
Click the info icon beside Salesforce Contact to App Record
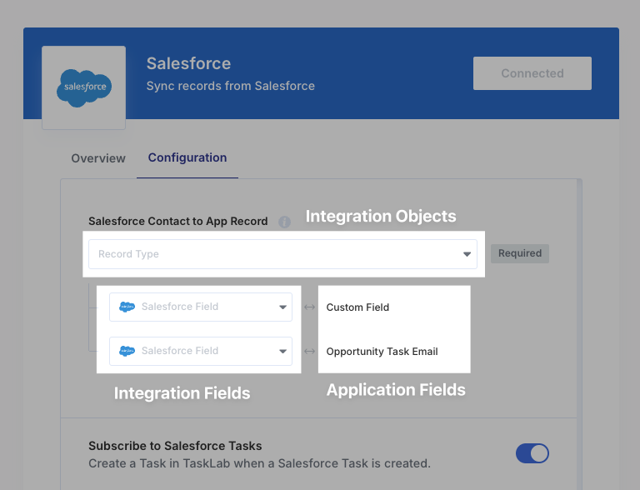[284, 222]
